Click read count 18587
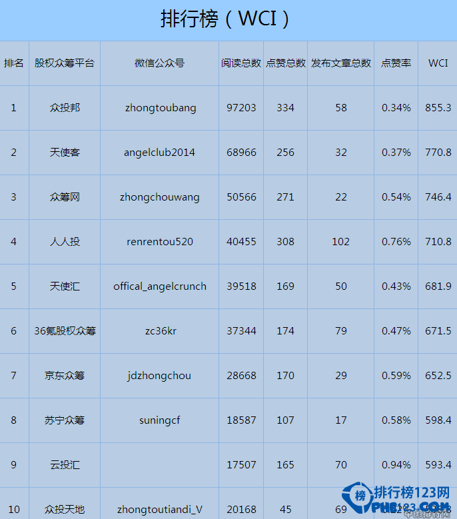Image resolution: width=457 pixels, height=519 pixels. tap(241, 420)
